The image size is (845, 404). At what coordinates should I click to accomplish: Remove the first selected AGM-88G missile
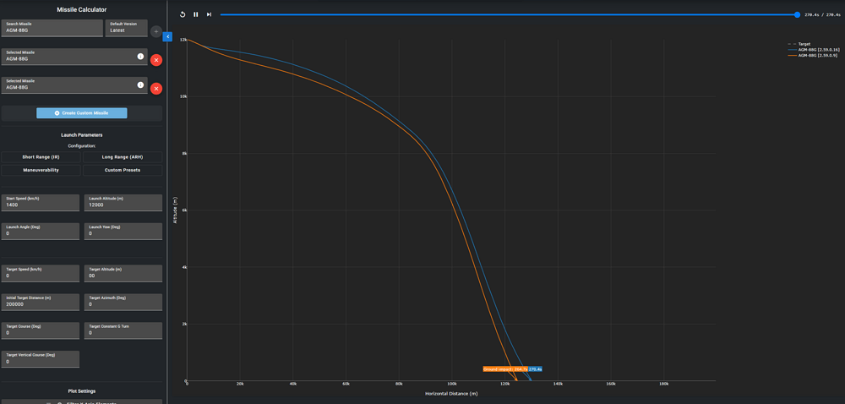click(x=156, y=60)
